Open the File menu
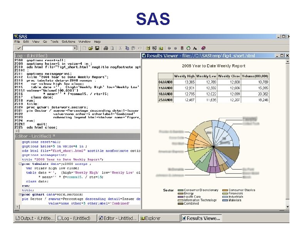The height and width of the screenshot is (229, 306). pyautogui.click(x=17, y=42)
